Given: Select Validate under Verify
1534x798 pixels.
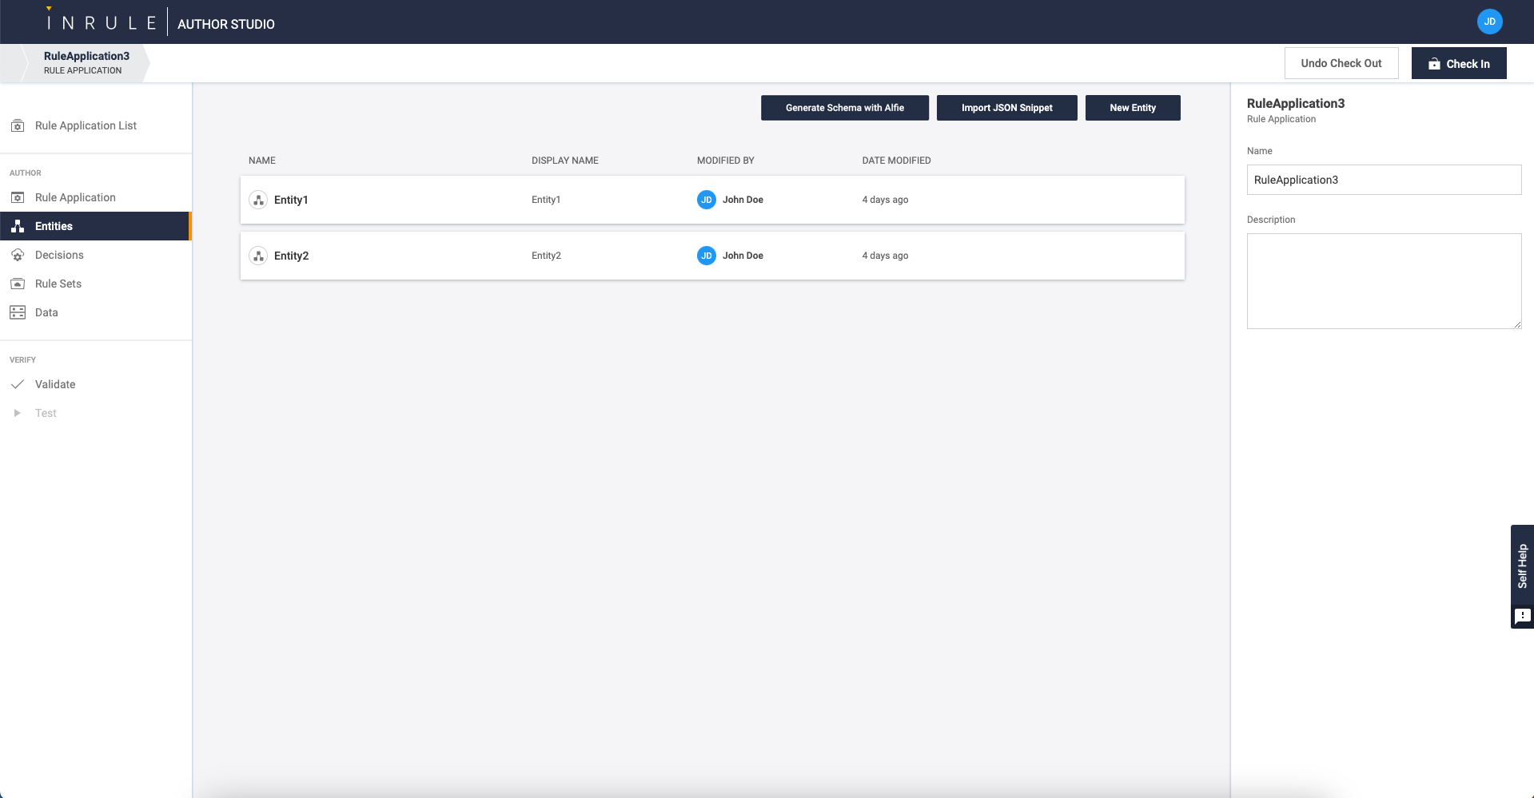Looking at the screenshot, I should click(96, 384).
